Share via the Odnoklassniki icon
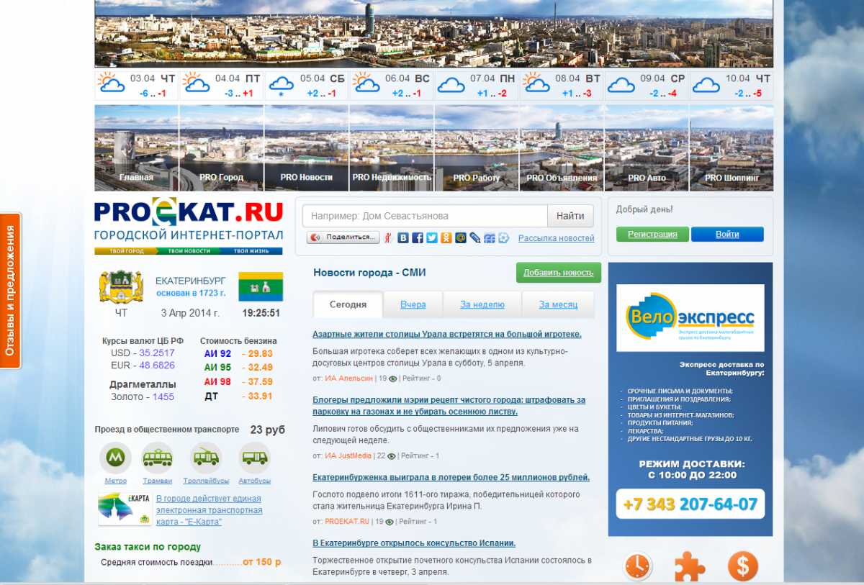864x585 pixels. click(x=446, y=237)
